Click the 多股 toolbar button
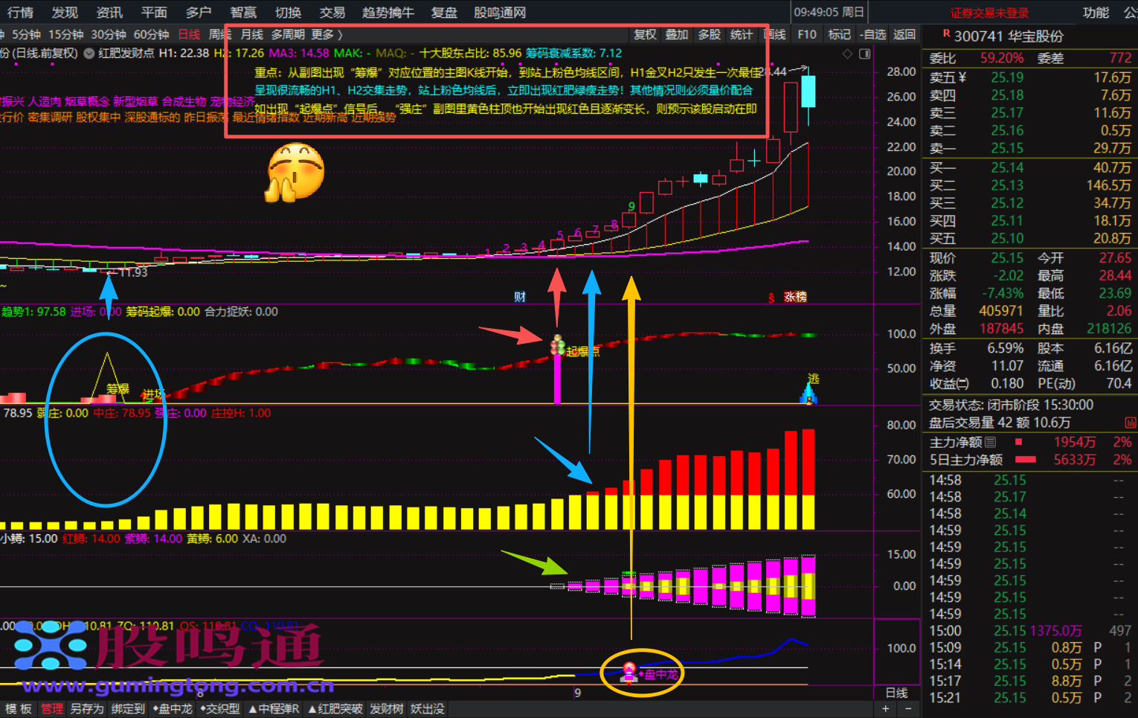 (710, 34)
